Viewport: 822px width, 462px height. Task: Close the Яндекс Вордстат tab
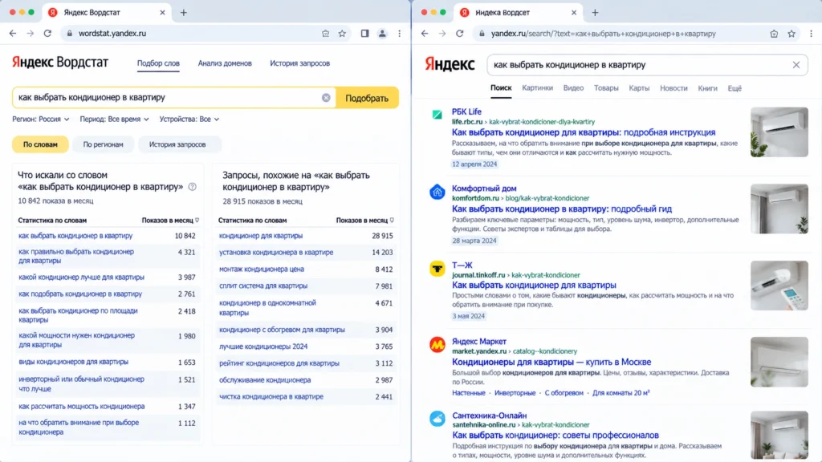pos(162,13)
